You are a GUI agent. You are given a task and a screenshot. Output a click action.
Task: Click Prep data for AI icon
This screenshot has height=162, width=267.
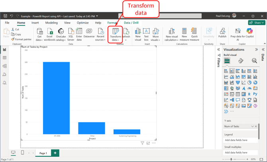[238, 31]
